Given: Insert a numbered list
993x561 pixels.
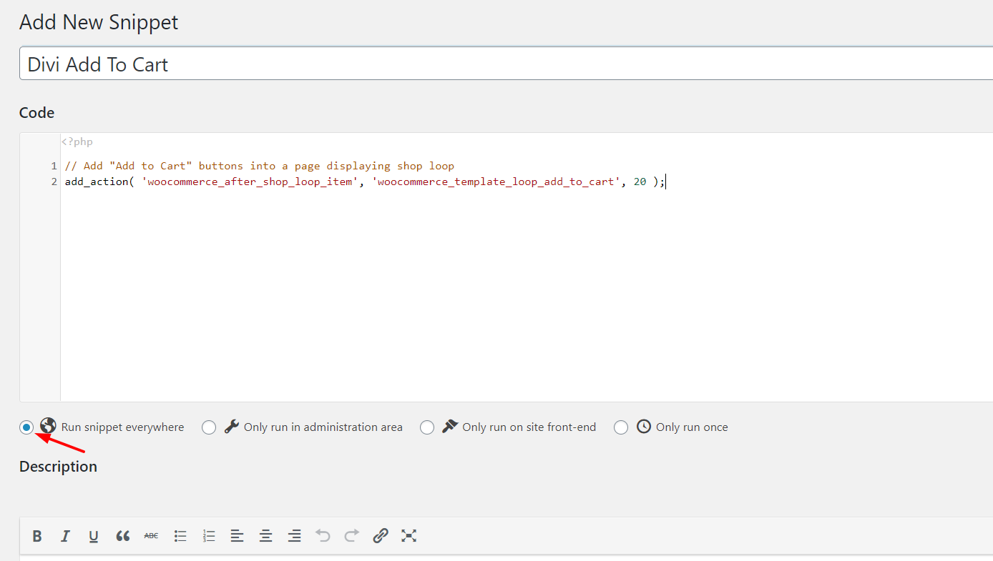Looking at the screenshot, I should (209, 535).
